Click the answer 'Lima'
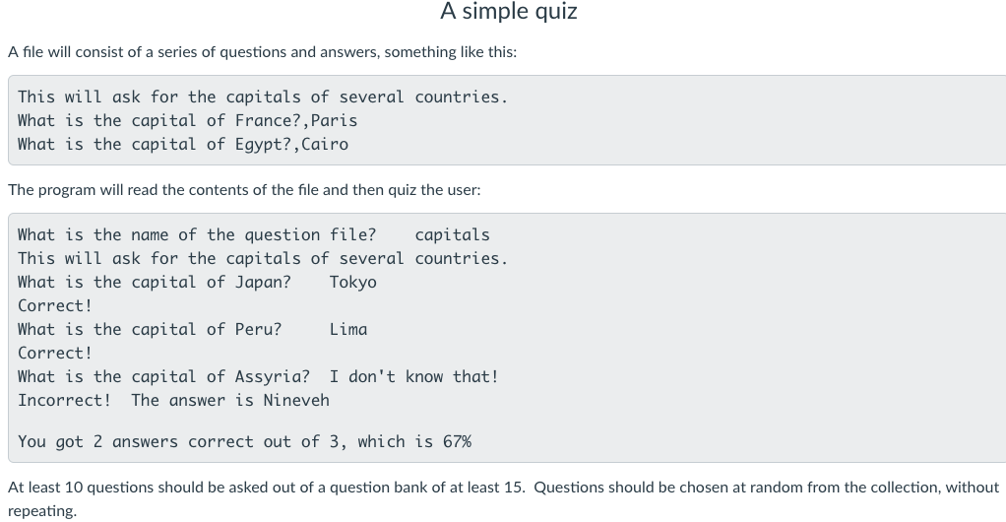 [348, 329]
